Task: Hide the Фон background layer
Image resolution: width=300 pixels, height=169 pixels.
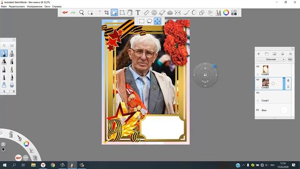Action: click(x=257, y=110)
